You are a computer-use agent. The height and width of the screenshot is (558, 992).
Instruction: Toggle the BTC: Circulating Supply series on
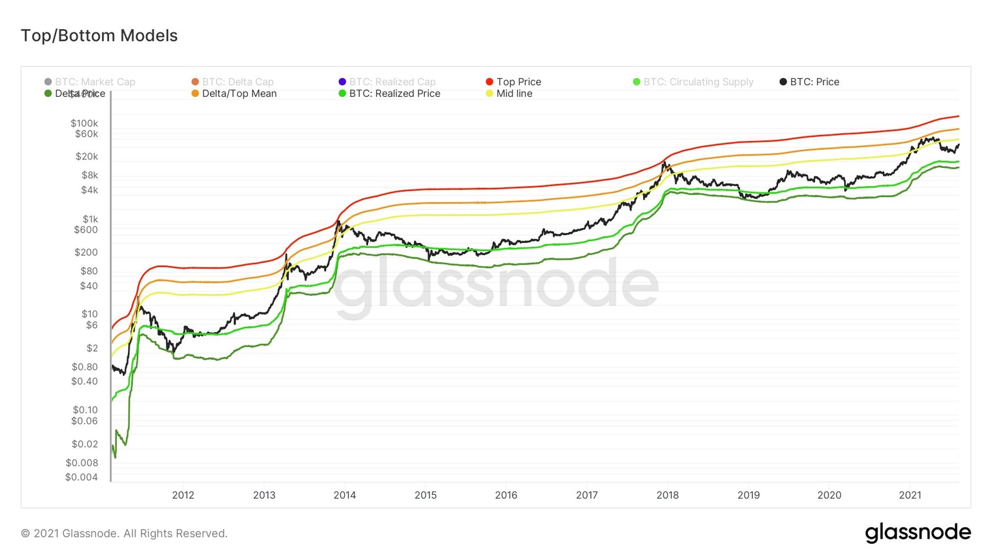[698, 82]
